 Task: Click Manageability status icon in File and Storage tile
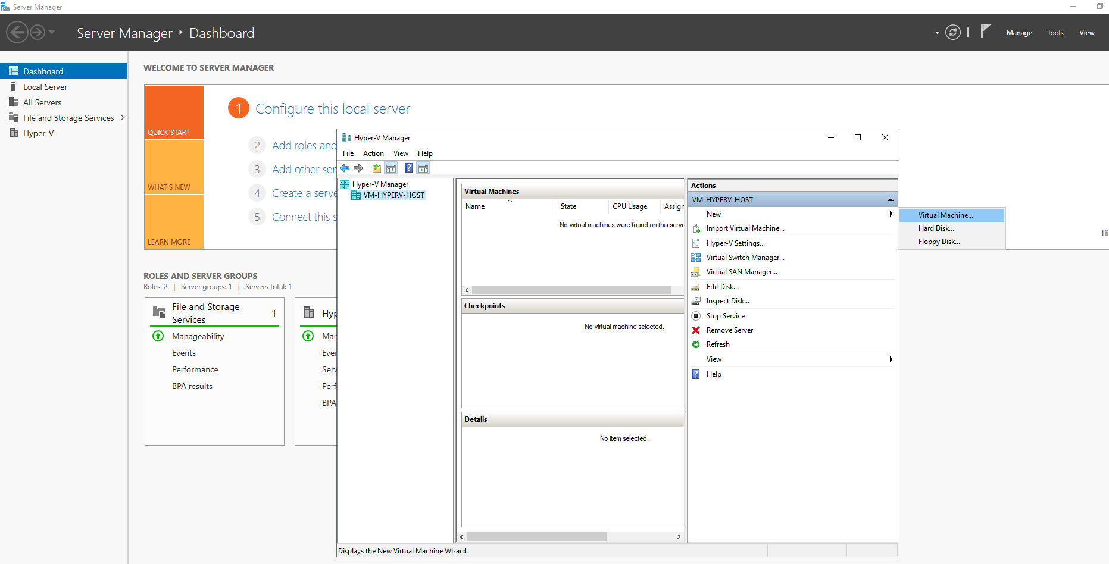coord(158,336)
